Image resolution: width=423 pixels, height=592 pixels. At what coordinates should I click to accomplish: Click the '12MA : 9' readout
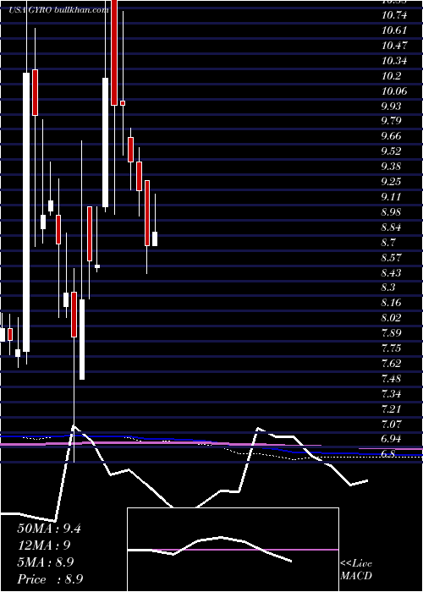[x=44, y=545]
